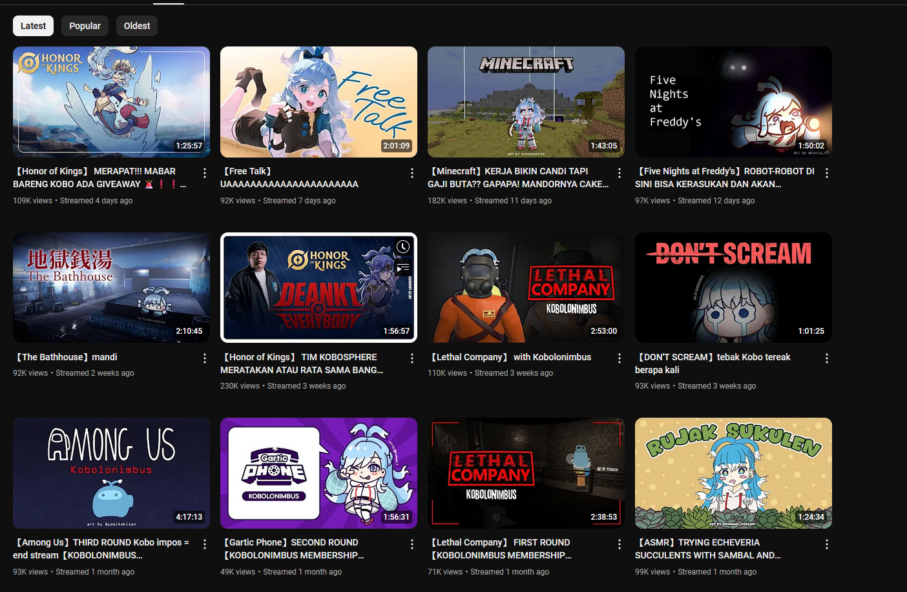Open more actions for Lethal Company with Kobolonimbus

pos(620,358)
